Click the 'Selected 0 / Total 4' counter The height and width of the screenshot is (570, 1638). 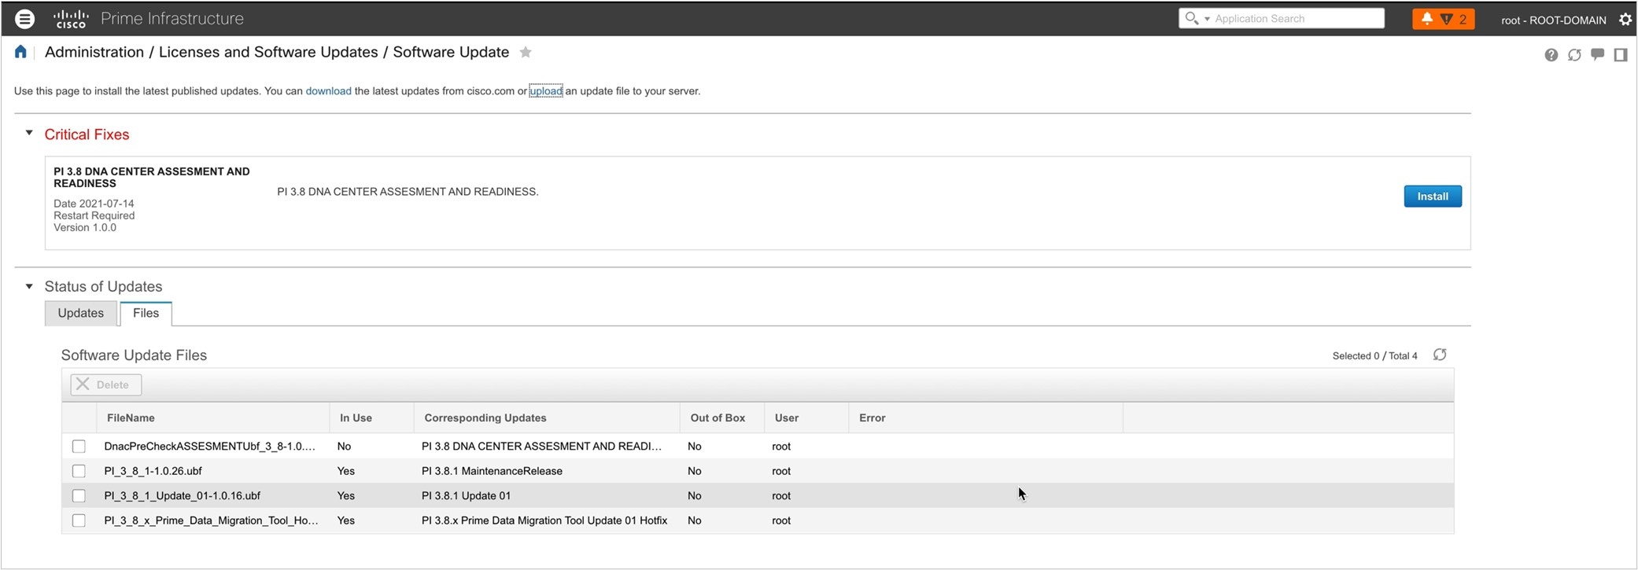coord(1374,356)
